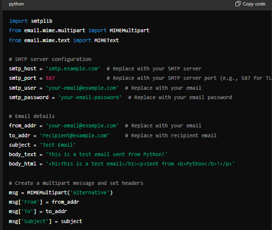Click the MIMEMultipart import name

130,30
